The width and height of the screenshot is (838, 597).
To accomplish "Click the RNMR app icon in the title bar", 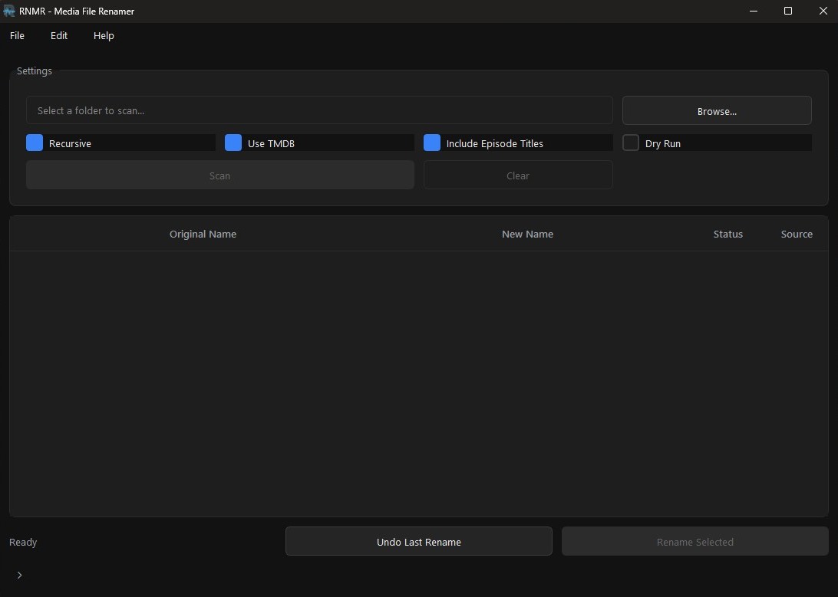I will 9,11.
